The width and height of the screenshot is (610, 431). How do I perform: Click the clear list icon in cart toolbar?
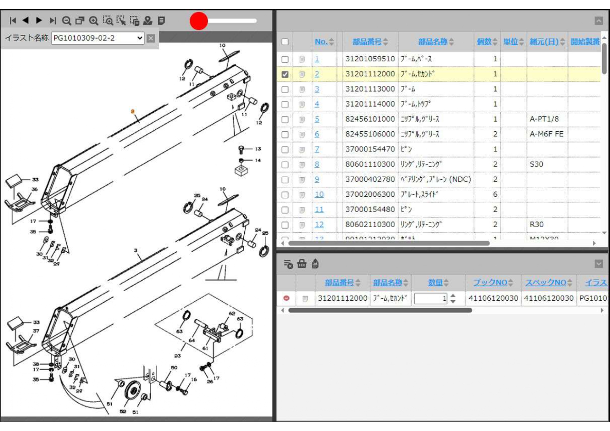288,264
